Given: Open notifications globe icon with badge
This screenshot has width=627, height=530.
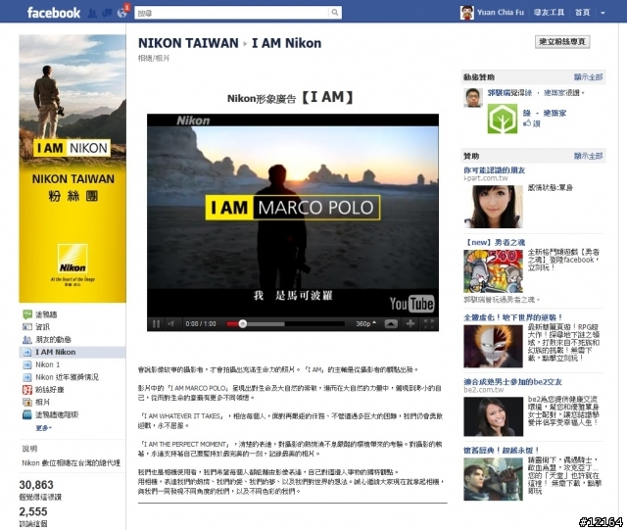Looking at the screenshot, I should click(122, 13).
